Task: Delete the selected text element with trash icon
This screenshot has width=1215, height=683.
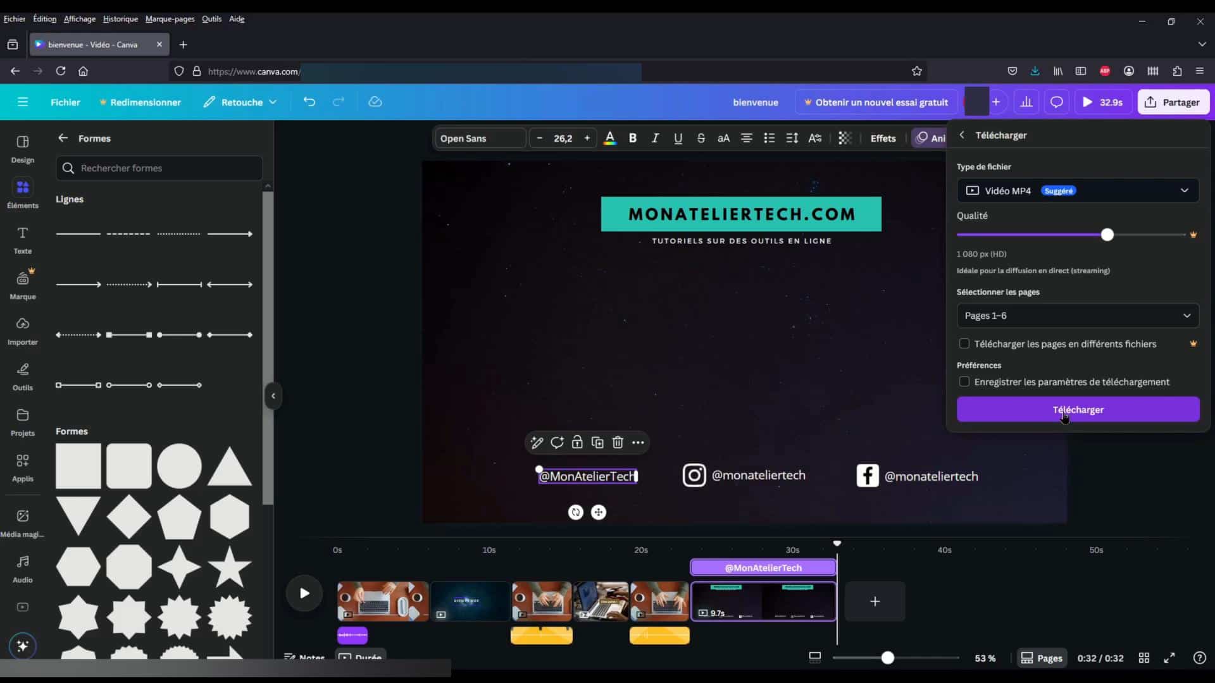Action: pos(618,443)
